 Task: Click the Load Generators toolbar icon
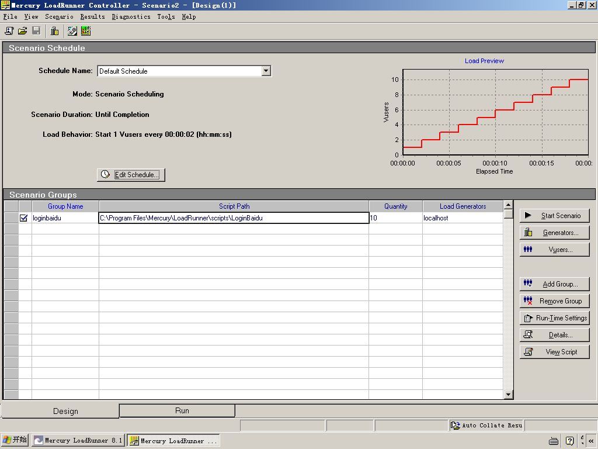54,31
